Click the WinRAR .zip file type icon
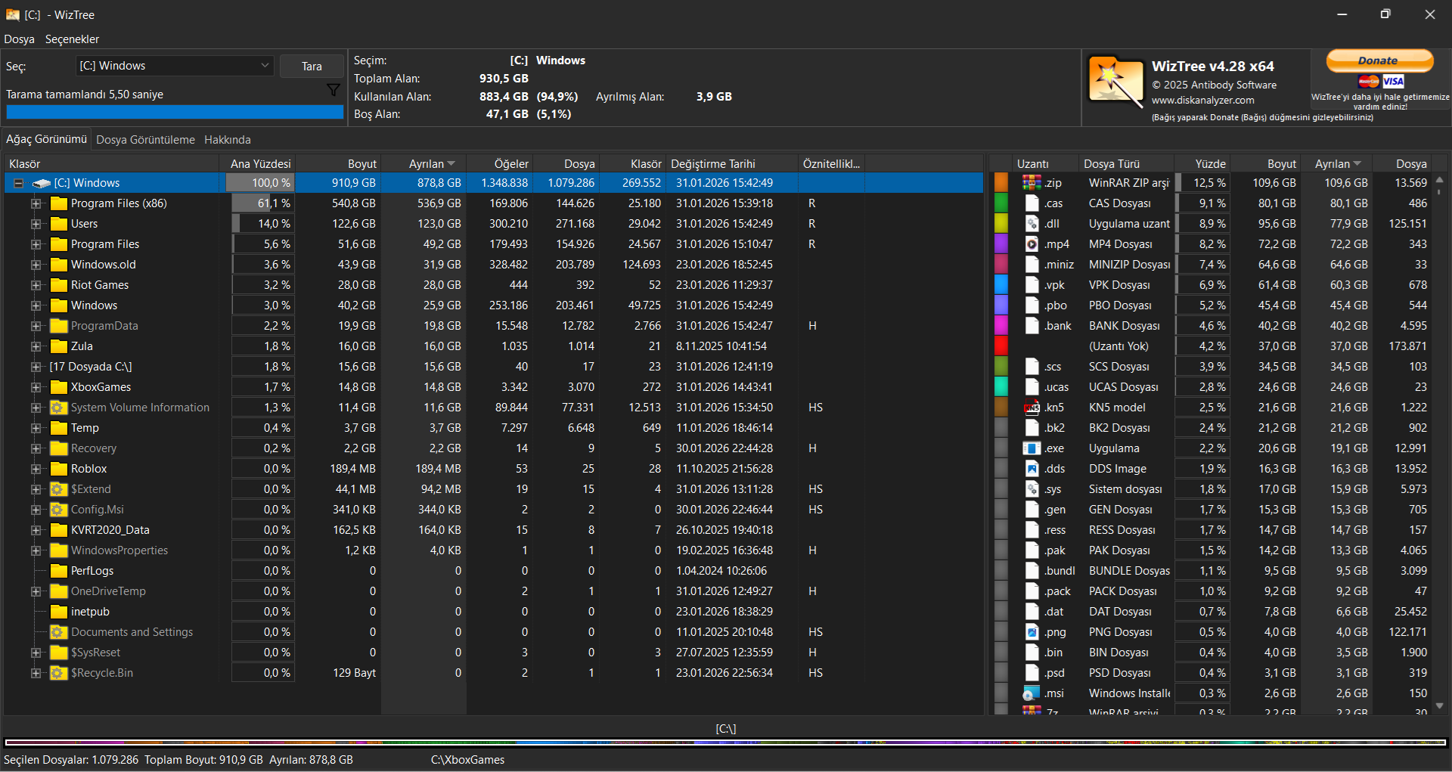 [1032, 183]
